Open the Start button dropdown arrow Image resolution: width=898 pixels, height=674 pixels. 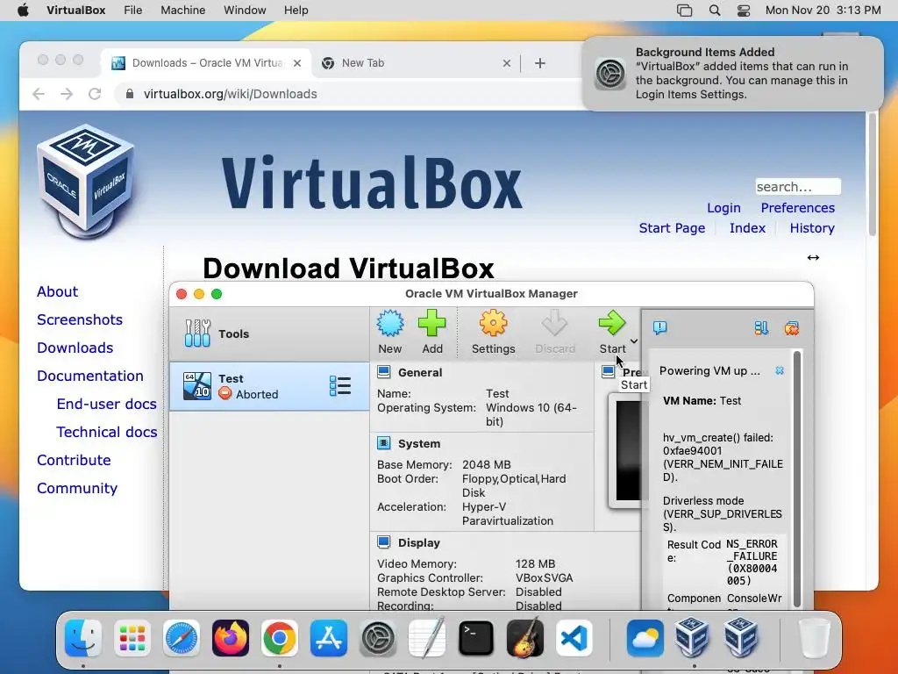634,341
